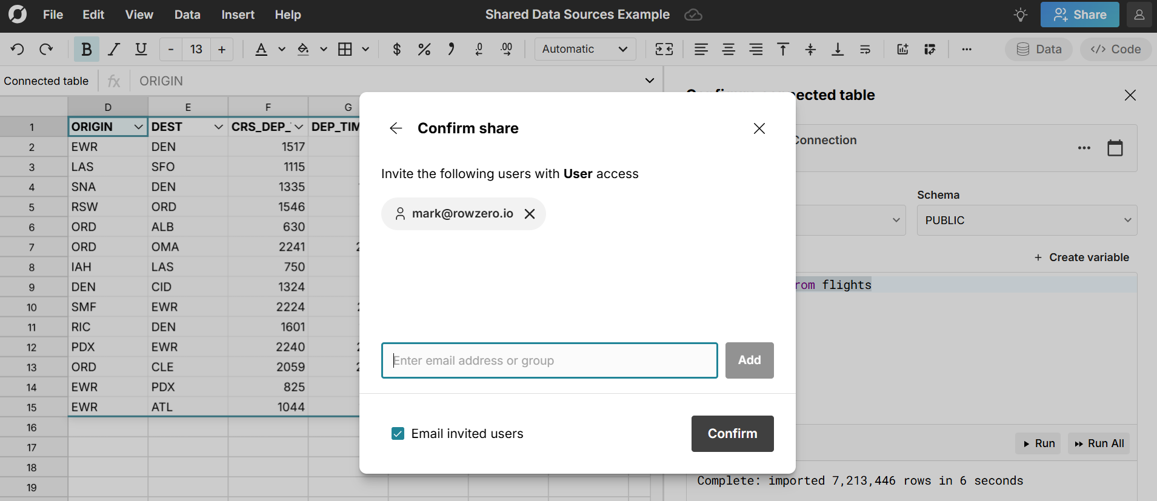Image resolution: width=1157 pixels, height=501 pixels.
Task: Click the undo arrow icon
Action: [17, 49]
